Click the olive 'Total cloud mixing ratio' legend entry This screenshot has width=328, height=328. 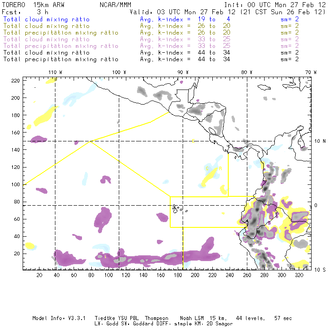click(x=46, y=26)
